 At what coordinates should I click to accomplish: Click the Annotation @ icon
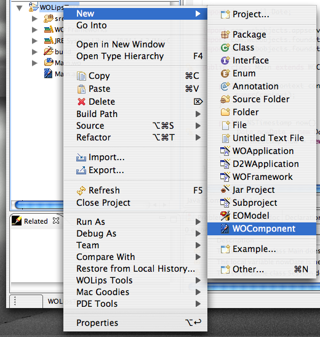[225, 86]
